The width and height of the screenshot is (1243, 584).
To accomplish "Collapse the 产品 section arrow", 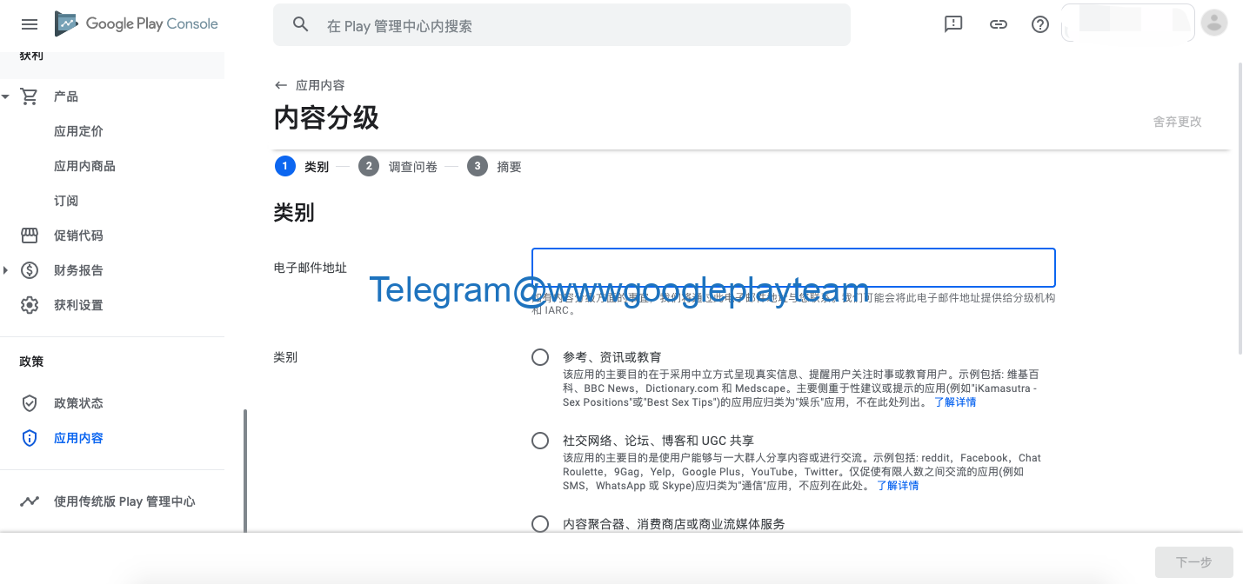I will coord(5,96).
